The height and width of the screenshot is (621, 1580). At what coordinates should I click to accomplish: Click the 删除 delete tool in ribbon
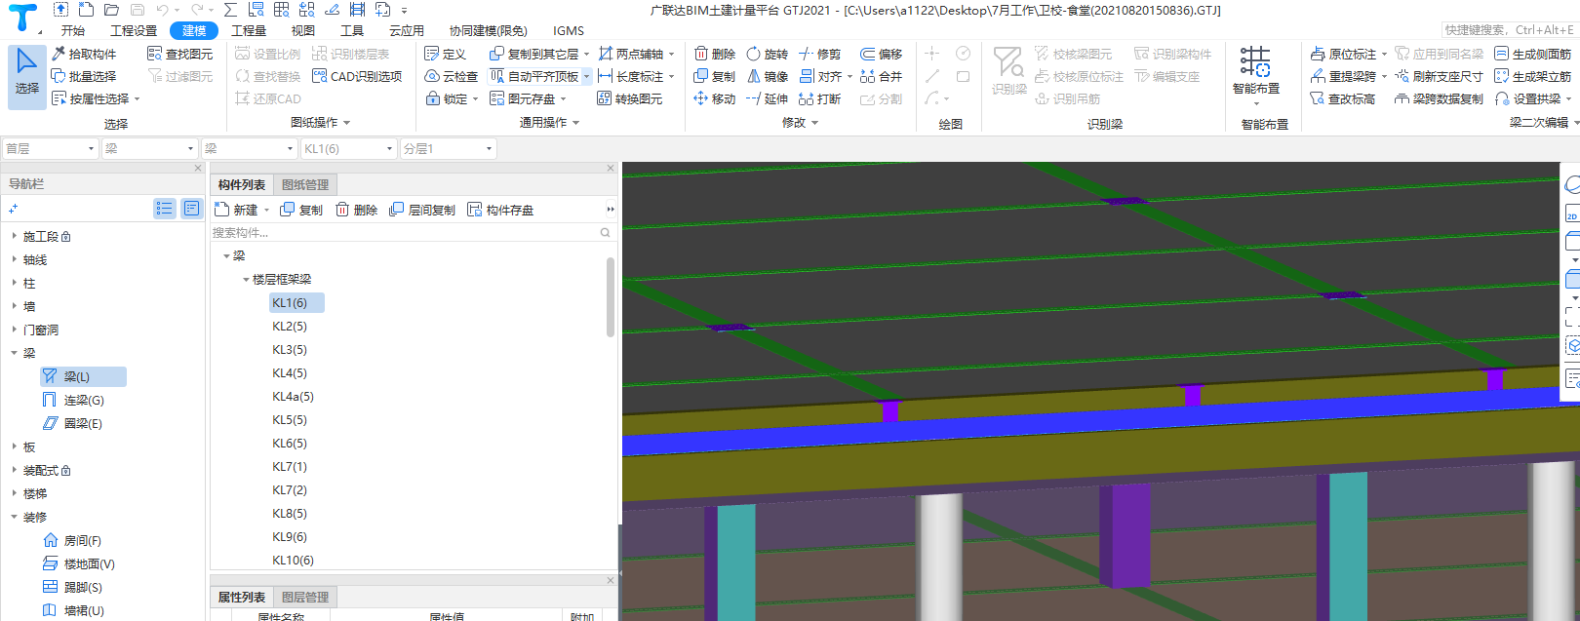(715, 54)
